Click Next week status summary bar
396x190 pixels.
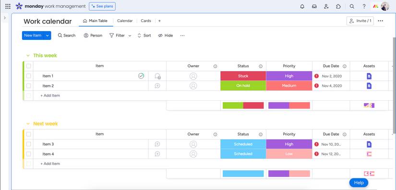click(x=243, y=174)
